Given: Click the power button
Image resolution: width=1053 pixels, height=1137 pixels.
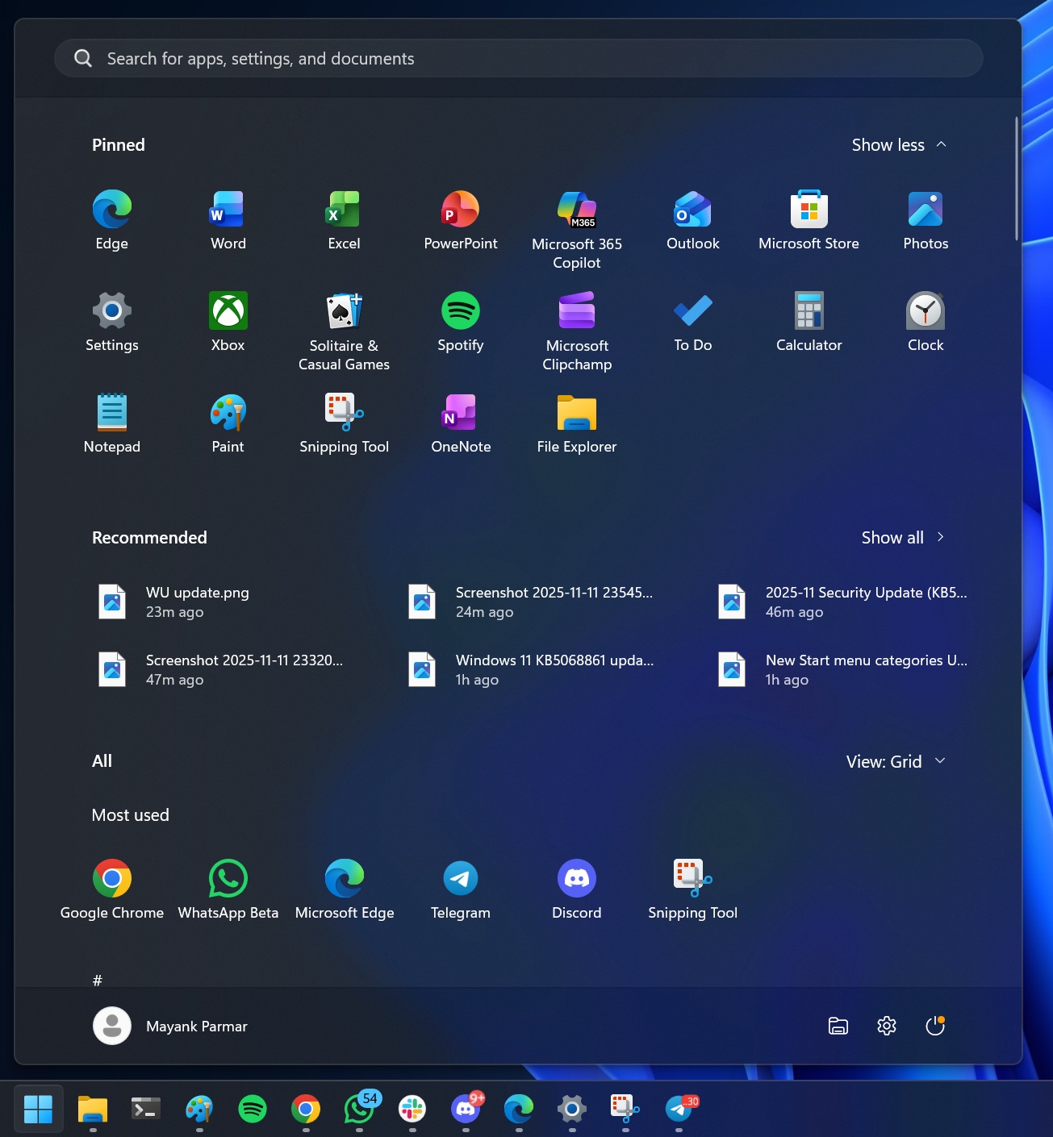Looking at the screenshot, I should [x=934, y=1026].
